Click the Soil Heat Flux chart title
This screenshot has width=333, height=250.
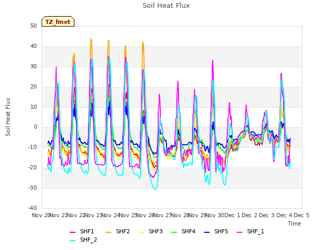(166, 6)
